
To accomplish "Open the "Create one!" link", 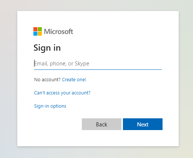I will [74, 80].
